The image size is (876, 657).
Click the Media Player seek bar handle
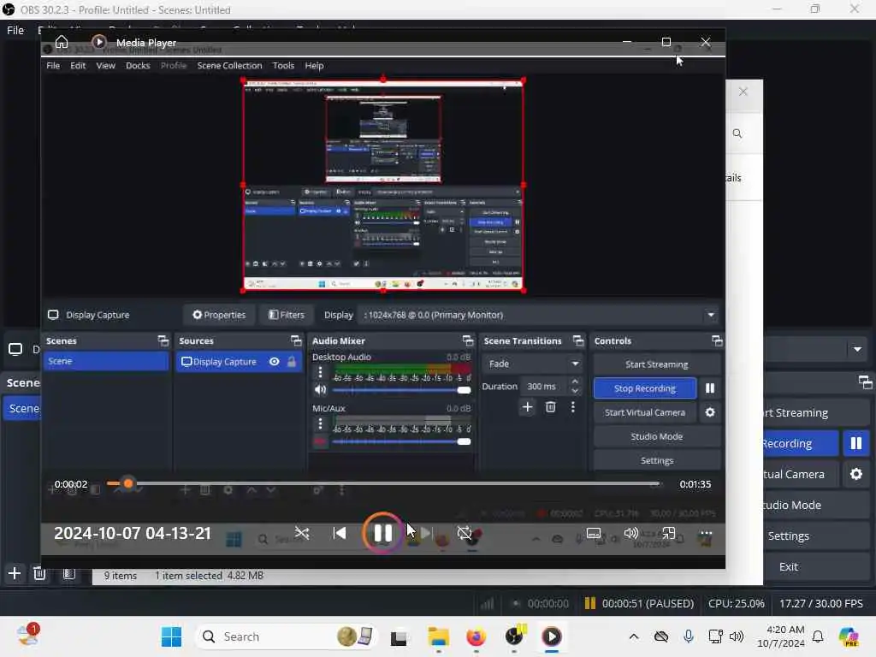click(128, 484)
